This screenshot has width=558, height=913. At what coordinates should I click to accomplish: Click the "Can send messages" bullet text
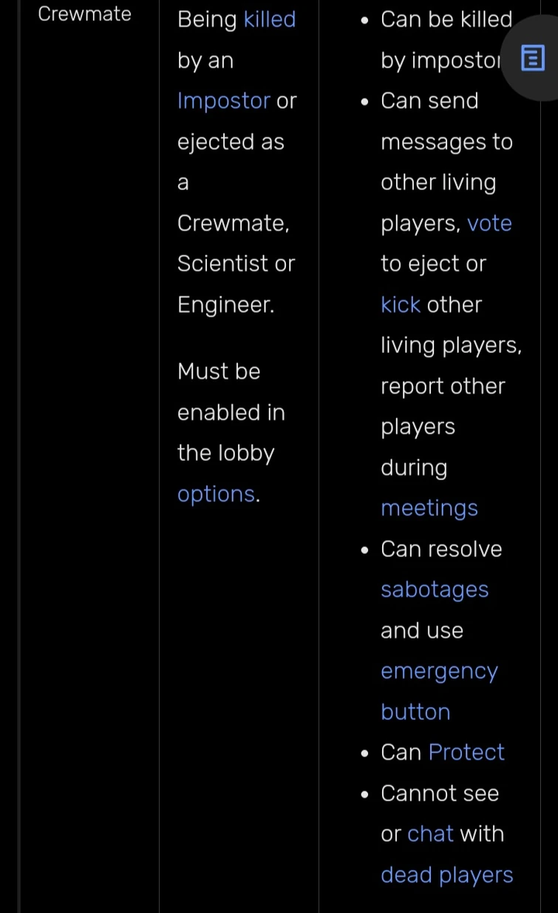point(429,101)
